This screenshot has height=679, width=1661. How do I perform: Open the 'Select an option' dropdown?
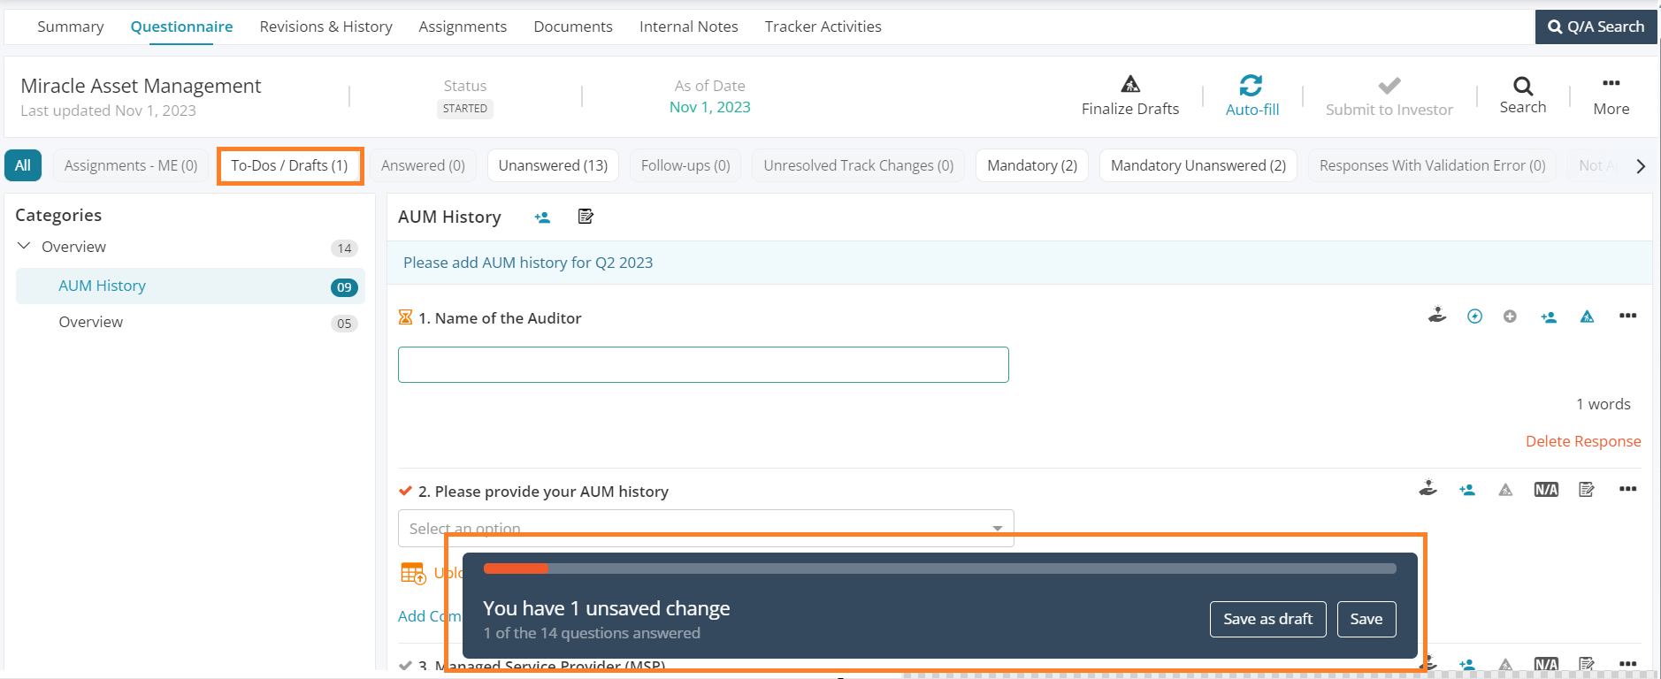coord(706,528)
